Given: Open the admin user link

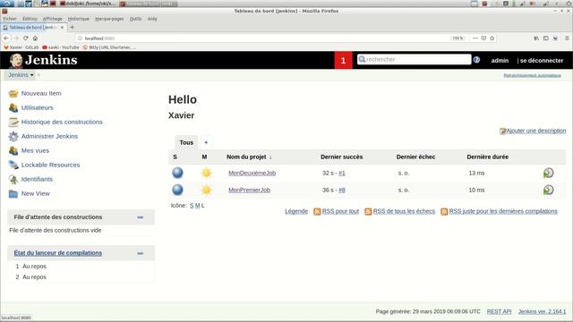Looking at the screenshot, I should tap(500, 61).
